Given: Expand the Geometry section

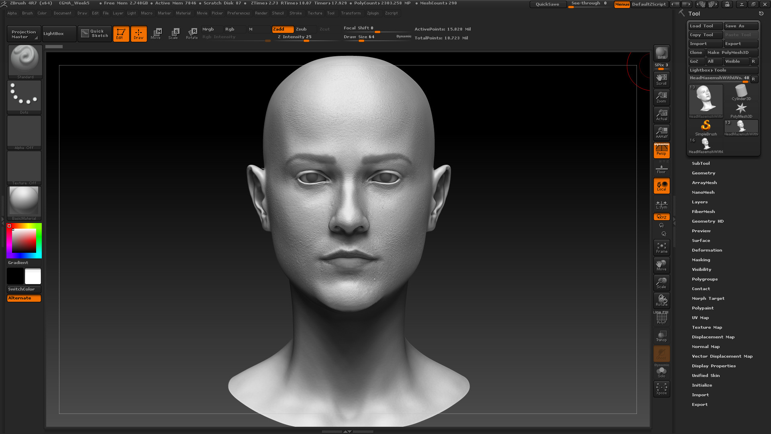Looking at the screenshot, I should click(703, 173).
